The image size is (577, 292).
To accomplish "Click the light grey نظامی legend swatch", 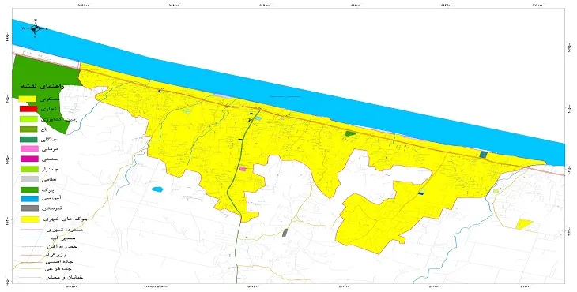I will [29, 179].
